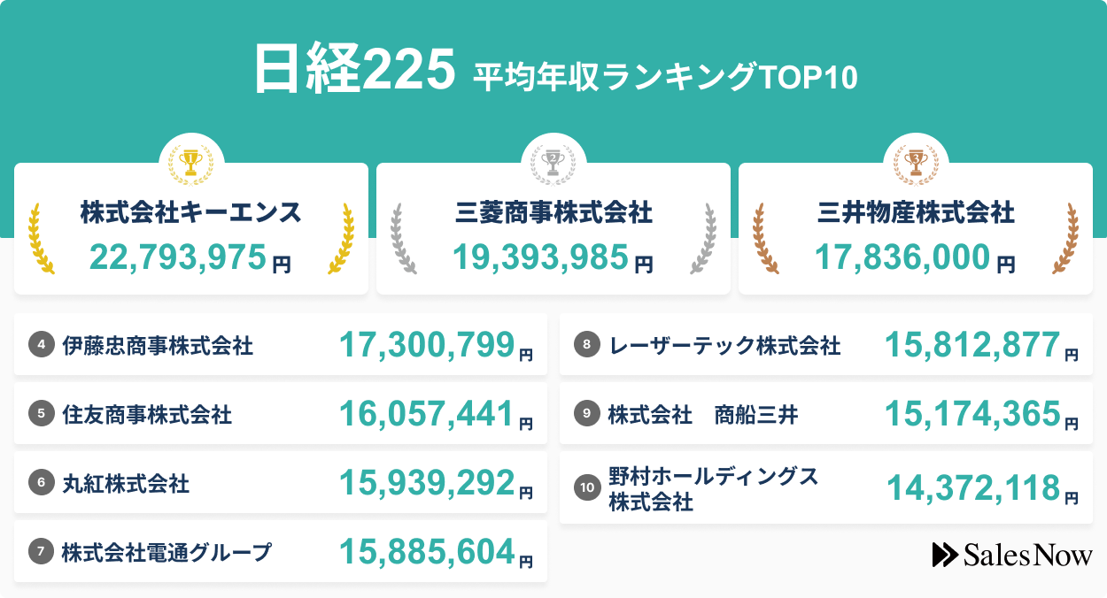Click the SalesNow logo
The image size is (1107, 598).
click(1013, 555)
